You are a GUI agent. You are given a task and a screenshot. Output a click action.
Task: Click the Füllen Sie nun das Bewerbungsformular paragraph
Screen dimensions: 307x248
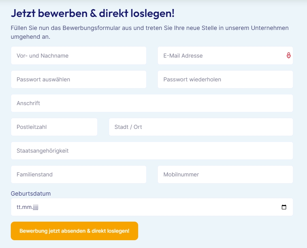tap(150, 32)
